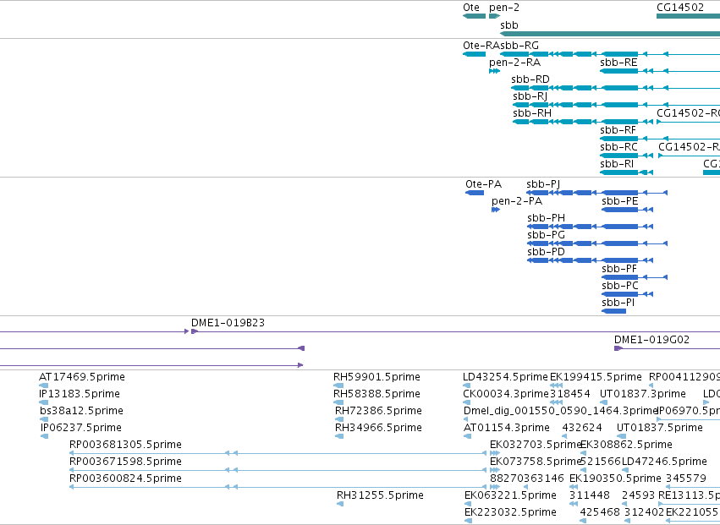The image size is (720, 525).
Task: Open the sbb-PC protein label
Action: (620, 286)
